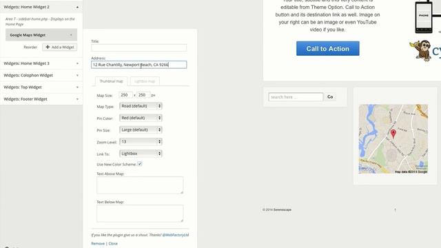441x248 pixels.
Task: Open the Pin Color dropdown
Action: pyautogui.click(x=141, y=118)
